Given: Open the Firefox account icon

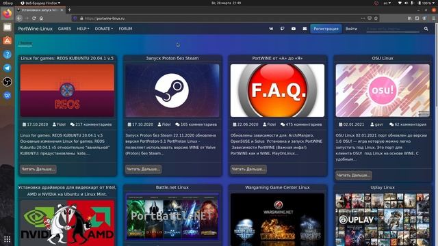Looking at the screenshot, I should coord(424,18).
